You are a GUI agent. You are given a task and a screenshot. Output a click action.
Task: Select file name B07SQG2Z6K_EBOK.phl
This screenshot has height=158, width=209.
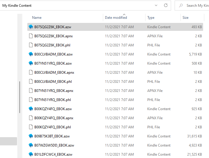[x=52, y=45]
